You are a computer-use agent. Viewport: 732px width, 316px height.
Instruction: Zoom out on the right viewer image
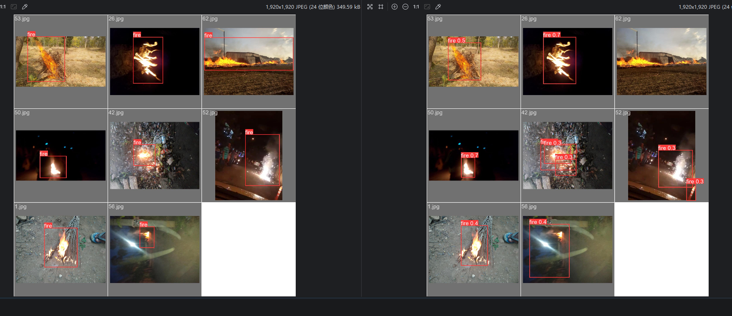(405, 7)
